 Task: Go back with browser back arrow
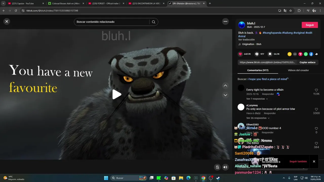4,11
